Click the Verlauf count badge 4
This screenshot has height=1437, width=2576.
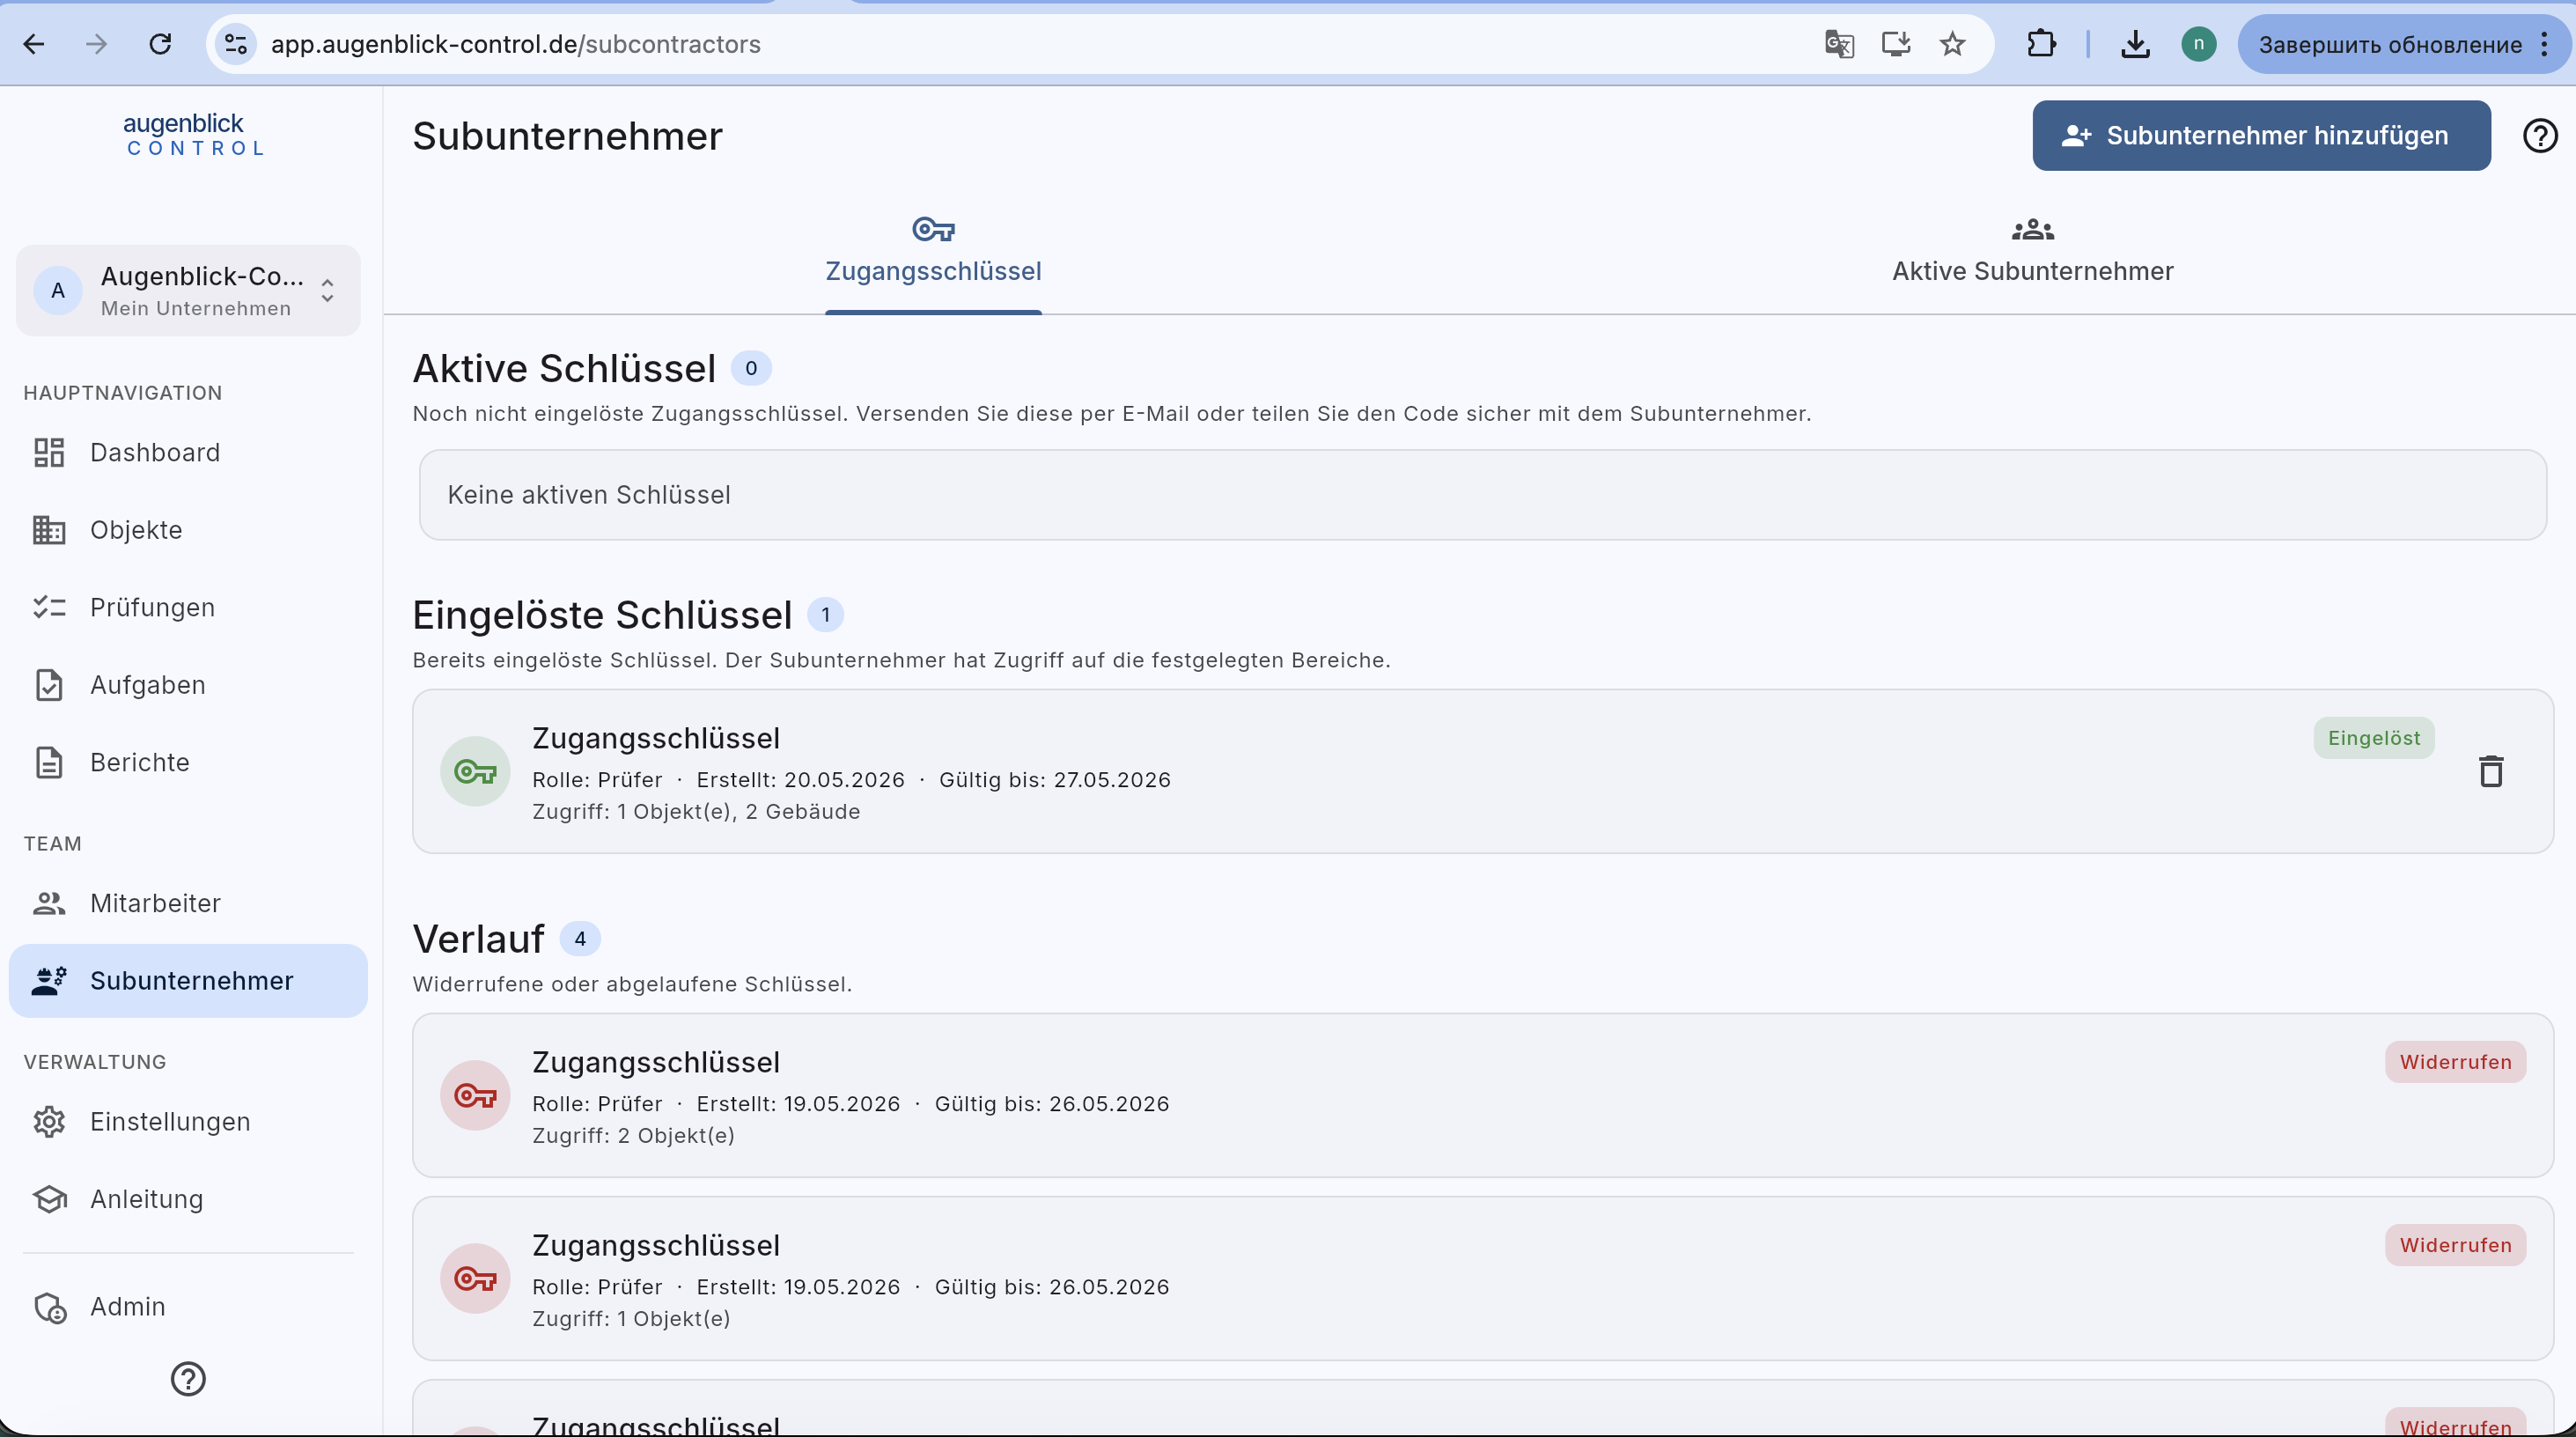click(x=580, y=939)
